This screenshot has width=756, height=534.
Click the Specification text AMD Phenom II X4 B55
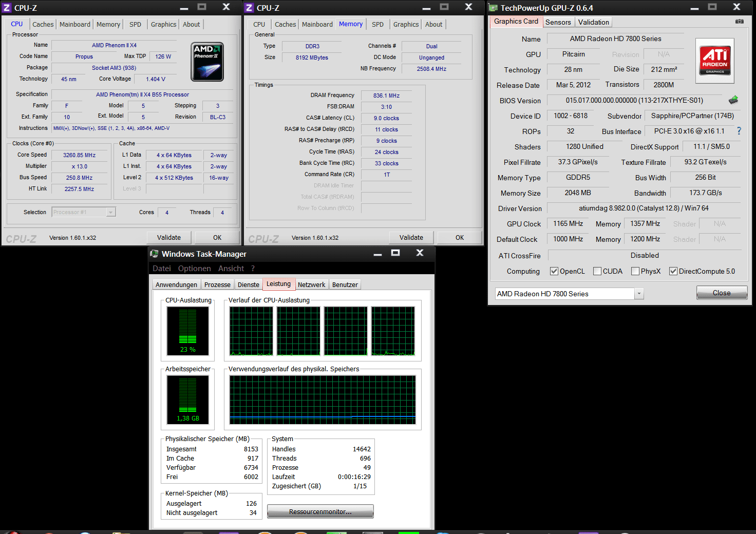[142, 94]
